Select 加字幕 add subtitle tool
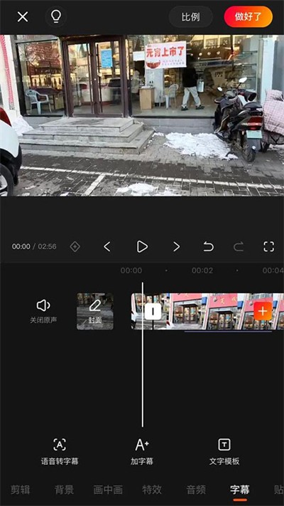 coord(142,451)
